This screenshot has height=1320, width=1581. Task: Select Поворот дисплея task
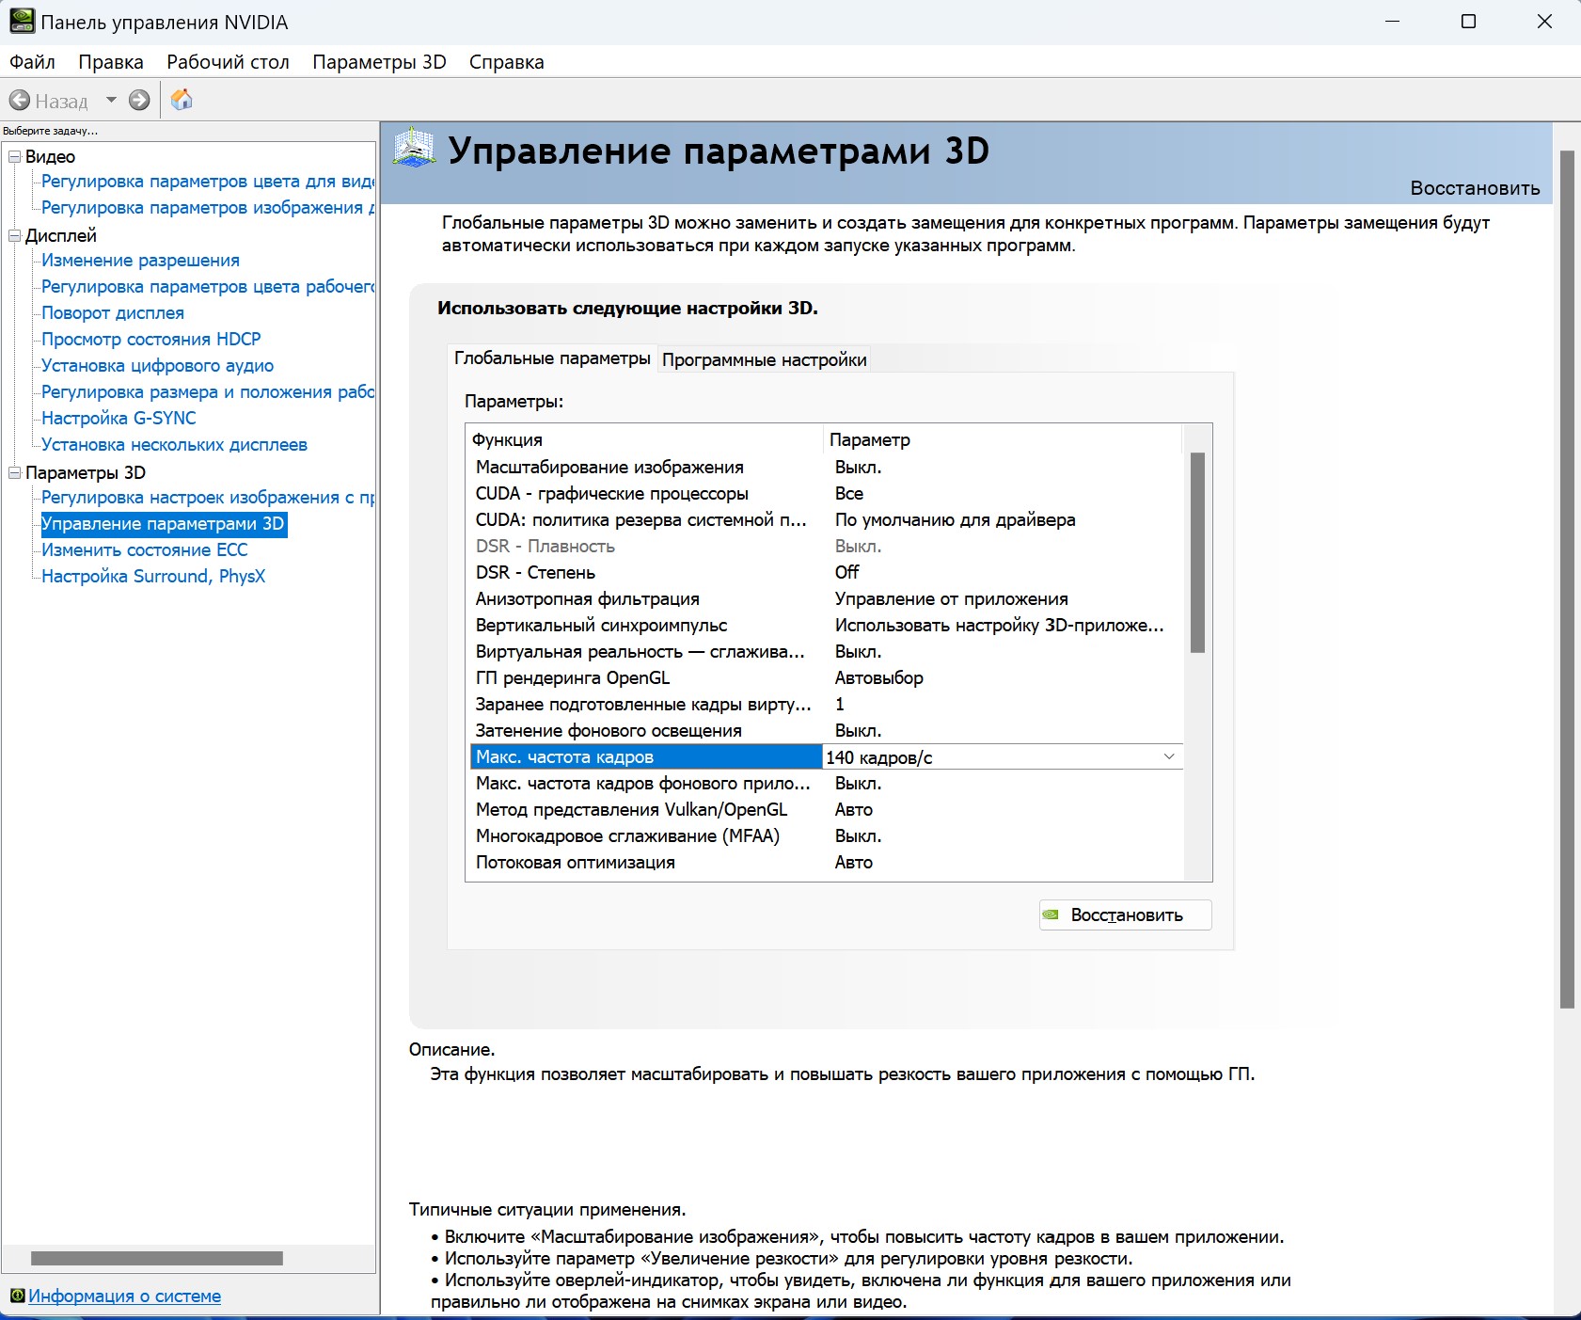click(x=113, y=313)
